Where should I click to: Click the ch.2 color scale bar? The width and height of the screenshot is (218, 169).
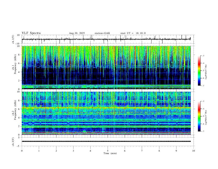click(199, 116)
